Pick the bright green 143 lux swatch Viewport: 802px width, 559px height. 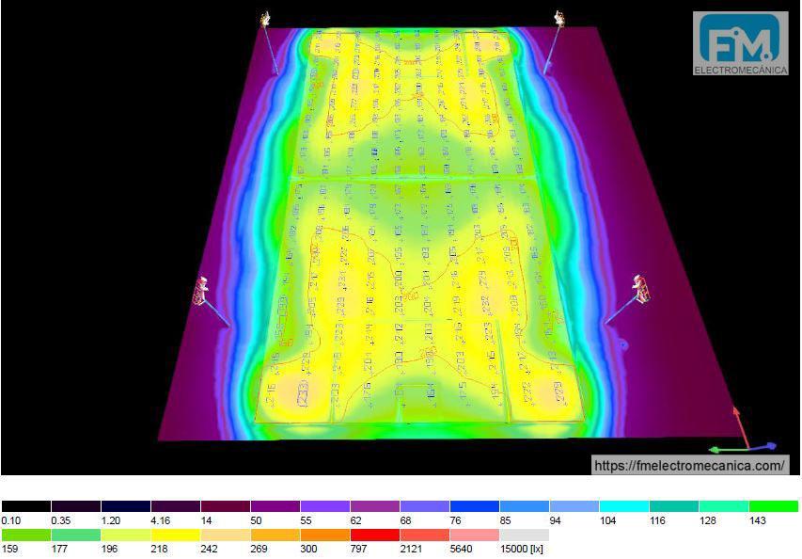775,506
